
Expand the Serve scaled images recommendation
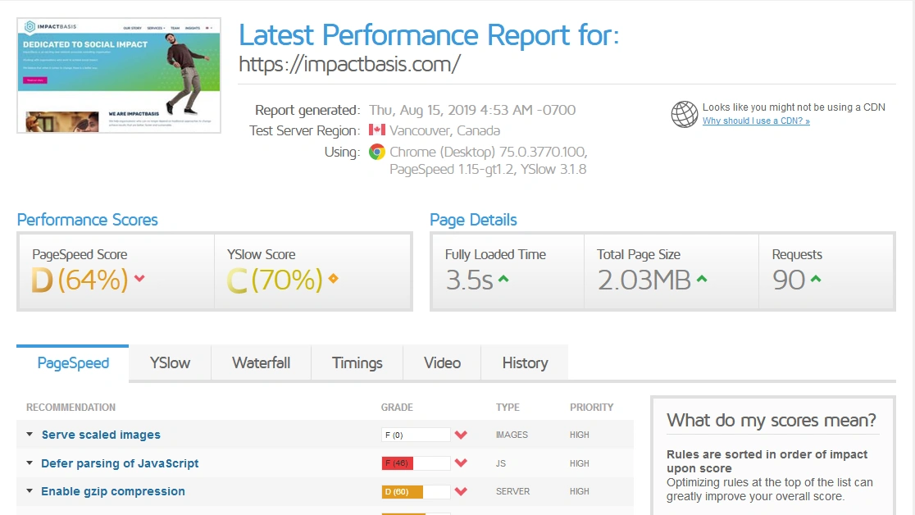[x=29, y=435]
